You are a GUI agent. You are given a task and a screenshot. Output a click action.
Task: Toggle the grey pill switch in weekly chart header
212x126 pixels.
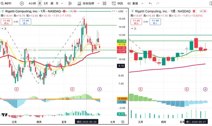click(201, 11)
